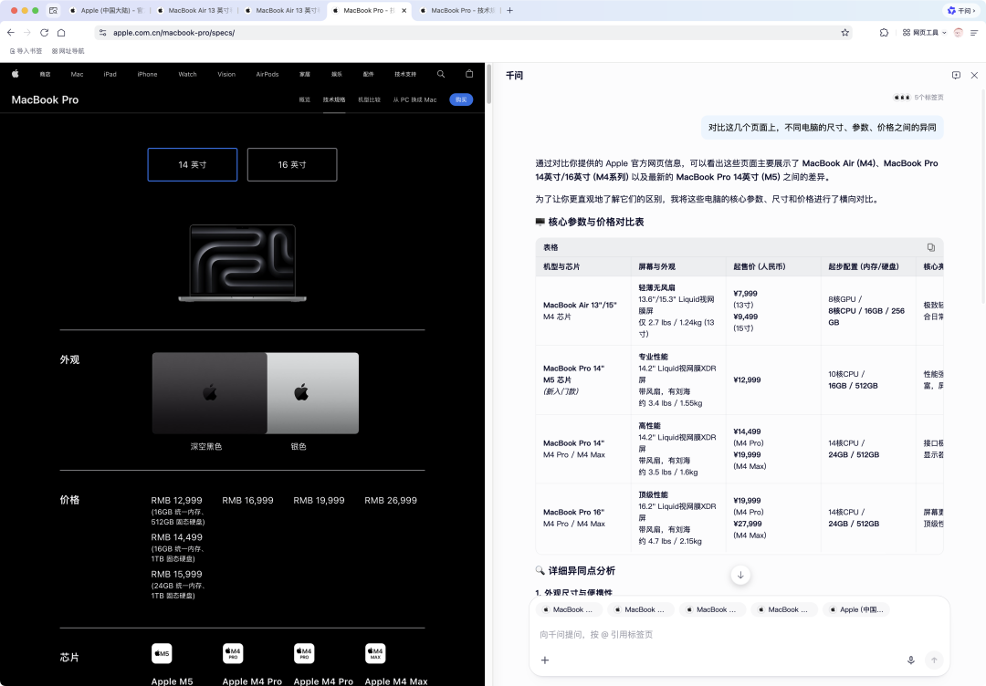Select the 深空黑色 color swatch
The height and width of the screenshot is (686, 986).
[209, 393]
